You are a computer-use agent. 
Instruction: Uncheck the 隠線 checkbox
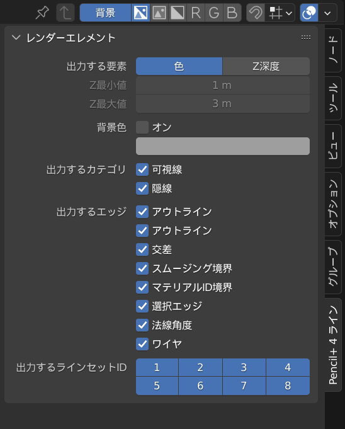click(x=142, y=188)
